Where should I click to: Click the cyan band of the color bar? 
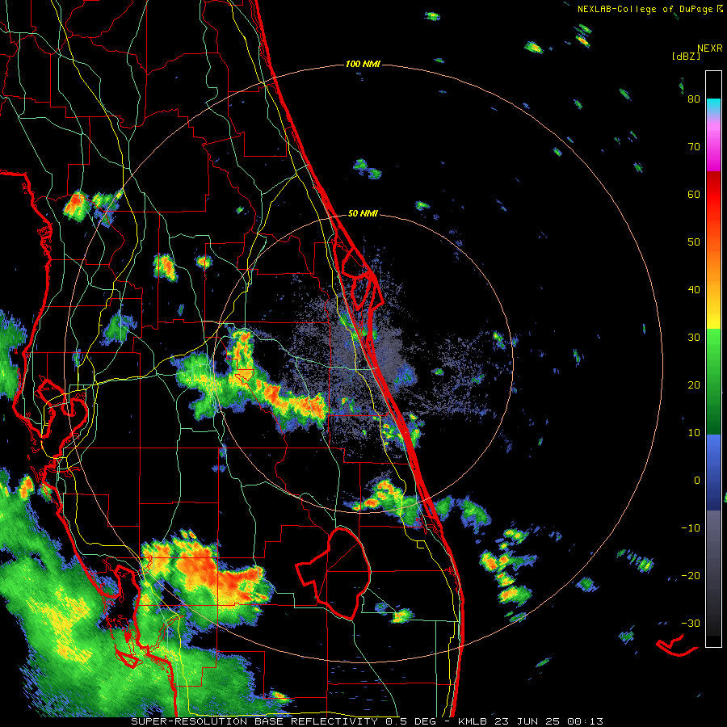click(713, 107)
